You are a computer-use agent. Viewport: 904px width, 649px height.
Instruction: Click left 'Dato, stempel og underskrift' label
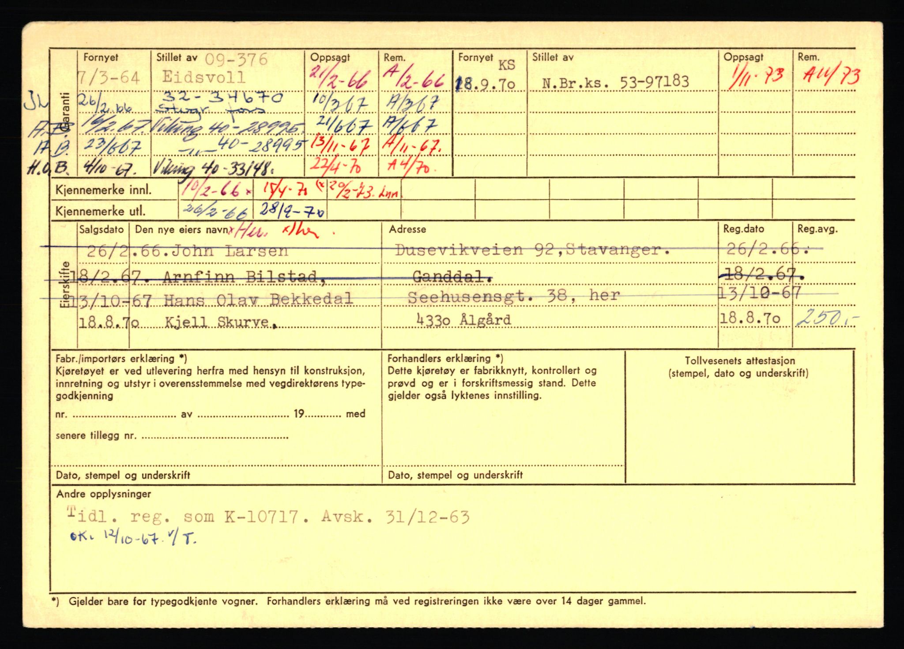[x=123, y=475]
